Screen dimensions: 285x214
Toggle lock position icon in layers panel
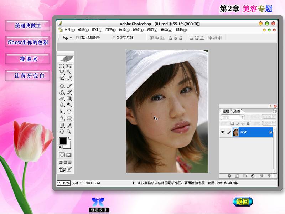[x=243, y=123]
